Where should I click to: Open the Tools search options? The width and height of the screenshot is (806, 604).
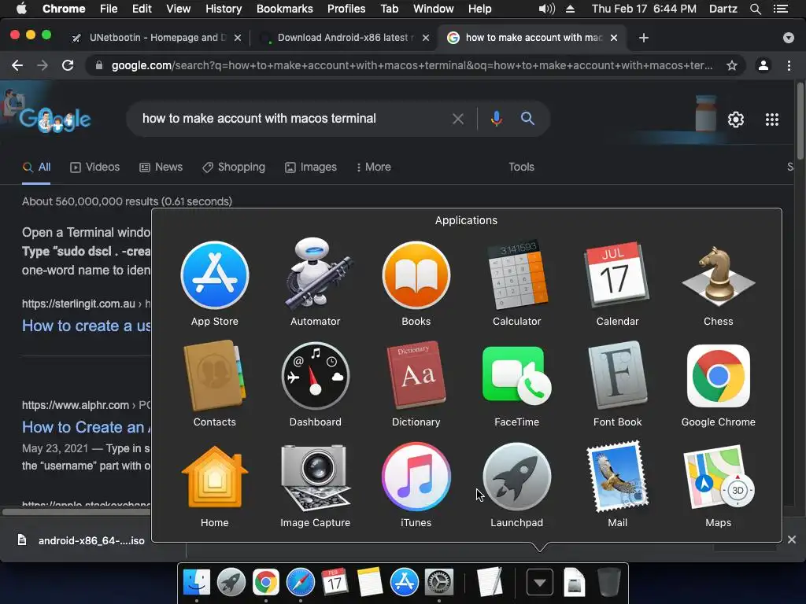tap(521, 167)
